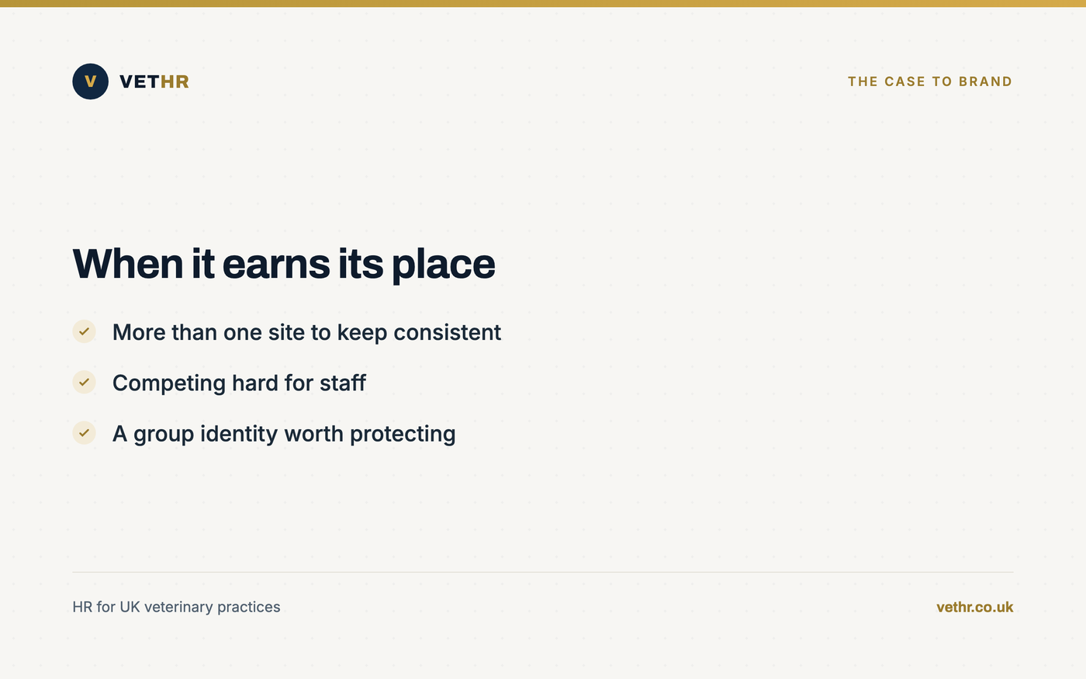Click the word 'place' in the heading

[x=443, y=264]
